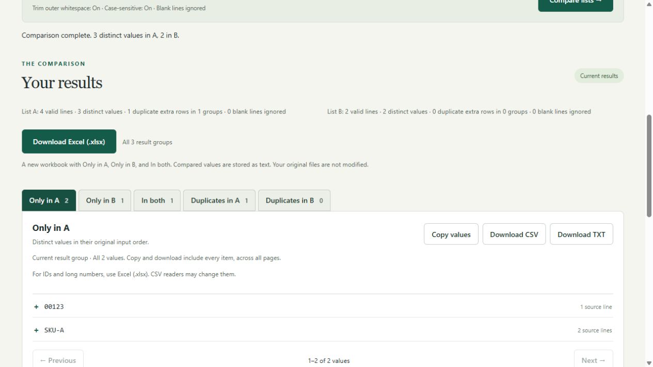The width and height of the screenshot is (653, 367).
Task: Click the 'Only in A' panel heading
Action: [51, 228]
